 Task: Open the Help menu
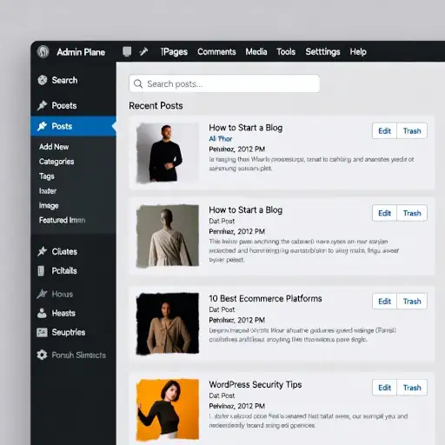coord(358,52)
